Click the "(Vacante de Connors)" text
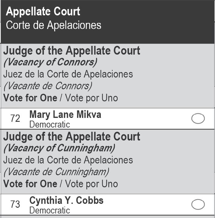 point(48,86)
